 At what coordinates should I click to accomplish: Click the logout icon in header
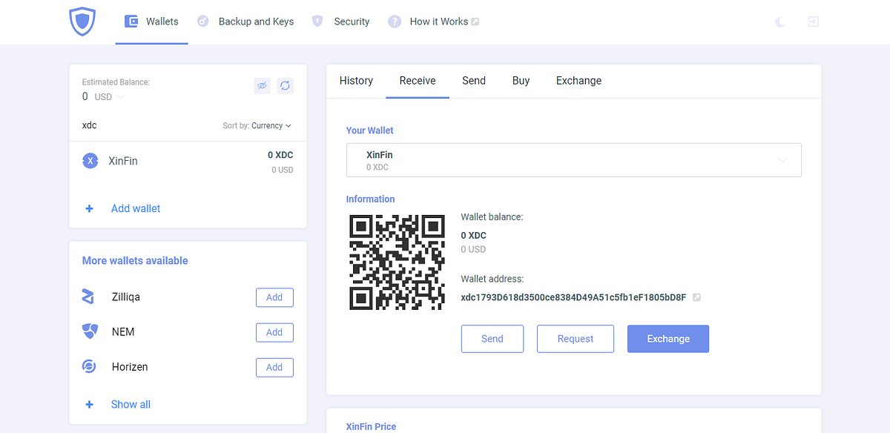(x=814, y=22)
